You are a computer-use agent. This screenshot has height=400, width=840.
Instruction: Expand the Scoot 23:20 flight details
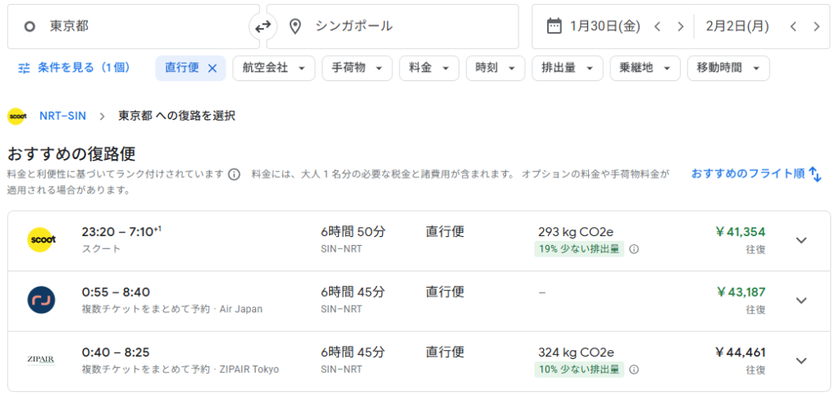[x=801, y=240]
